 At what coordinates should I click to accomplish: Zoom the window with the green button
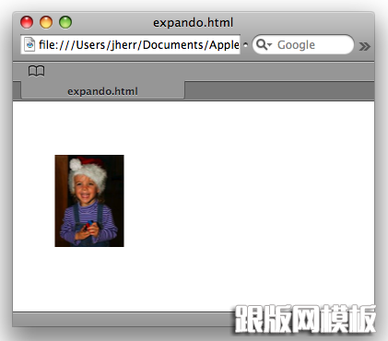tap(65, 22)
